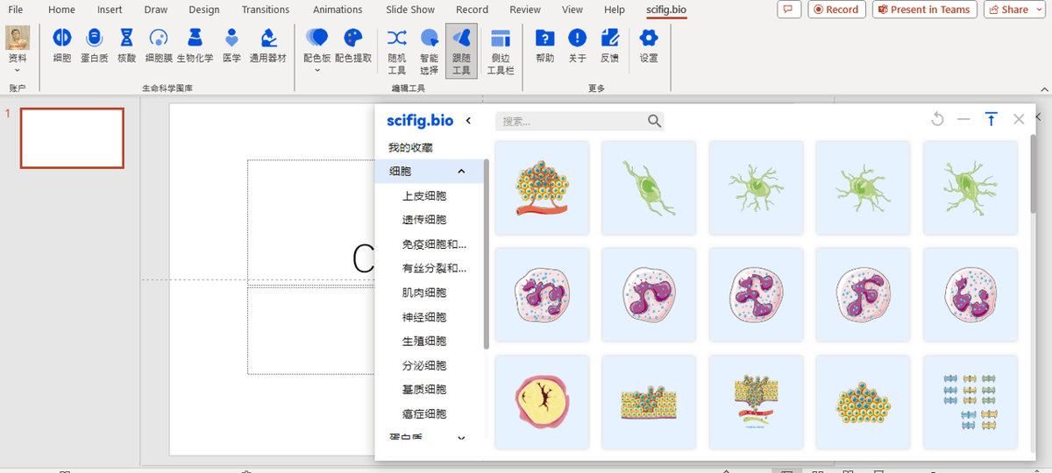Image resolution: width=1052 pixels, height=473 pixels.
Task: Open the File menu
Action: tap(16, 10)
